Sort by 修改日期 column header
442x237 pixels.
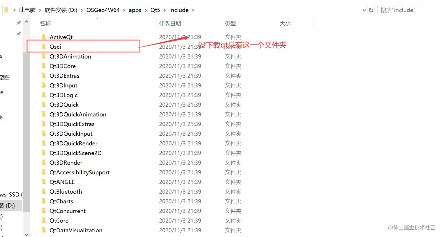tap(170, 23)
